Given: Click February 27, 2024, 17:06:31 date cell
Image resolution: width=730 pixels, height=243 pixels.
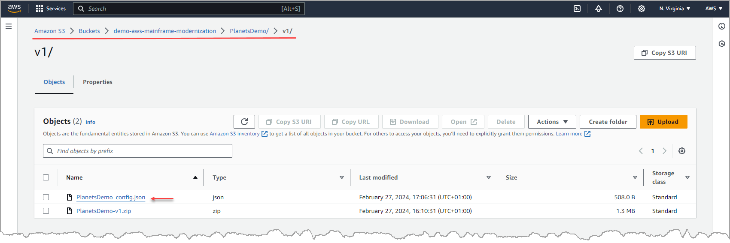Looking at the screenshot, I should [415, 197].
